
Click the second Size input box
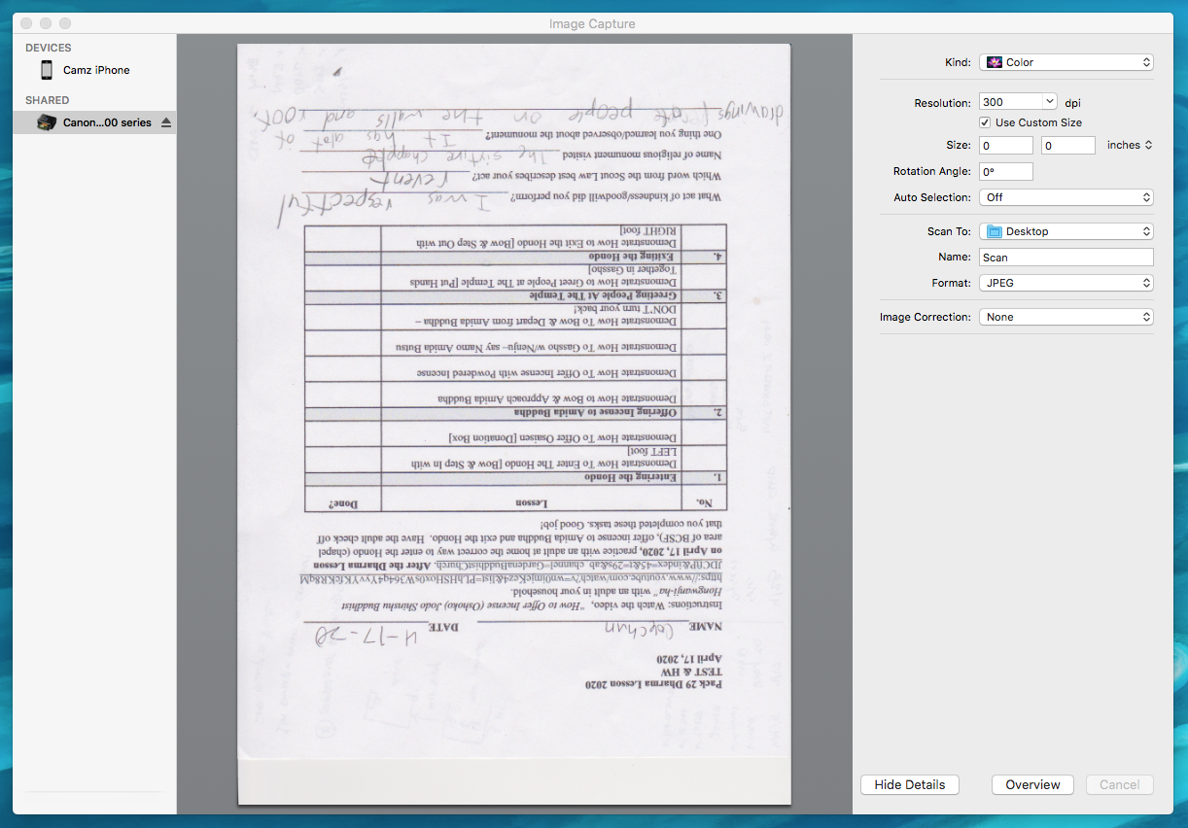click(1067, 144)
